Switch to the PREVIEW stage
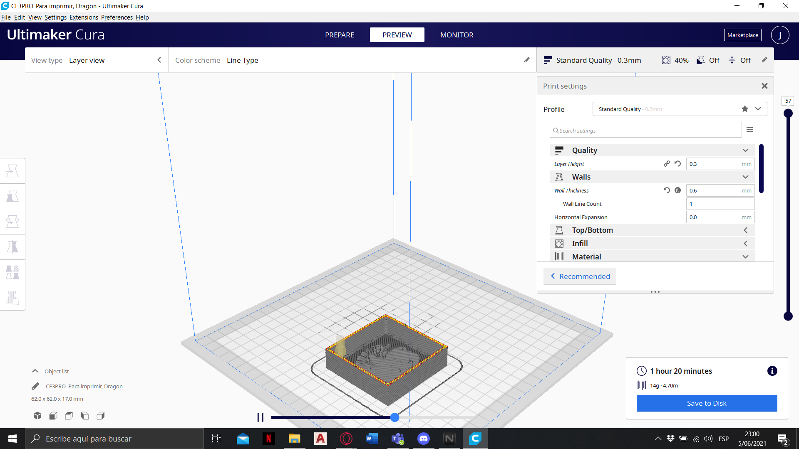 (397, 35)
